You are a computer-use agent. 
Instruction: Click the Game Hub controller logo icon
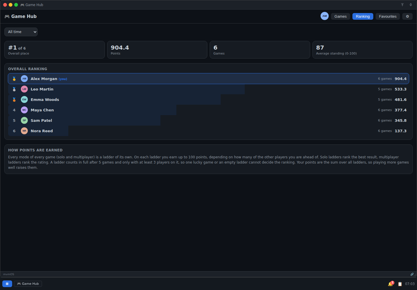7,17
